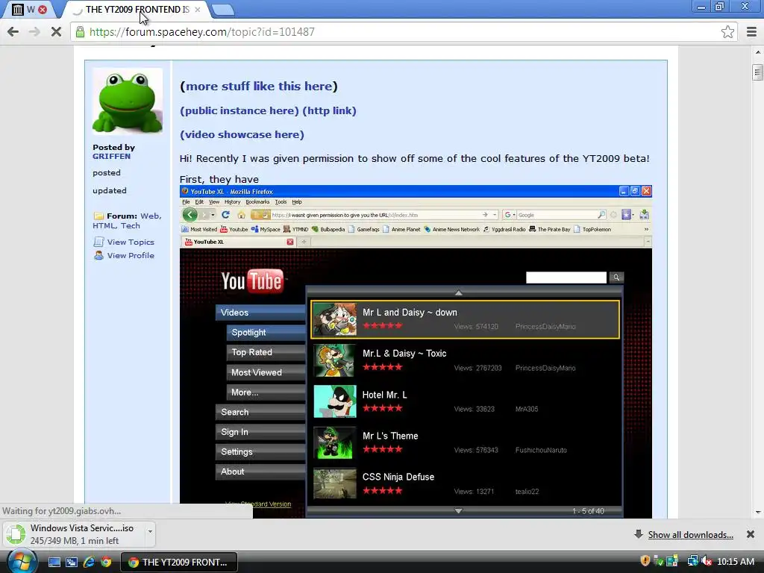Click 'Hi! Recently I was given permission' sentence

tap(415, 158)
